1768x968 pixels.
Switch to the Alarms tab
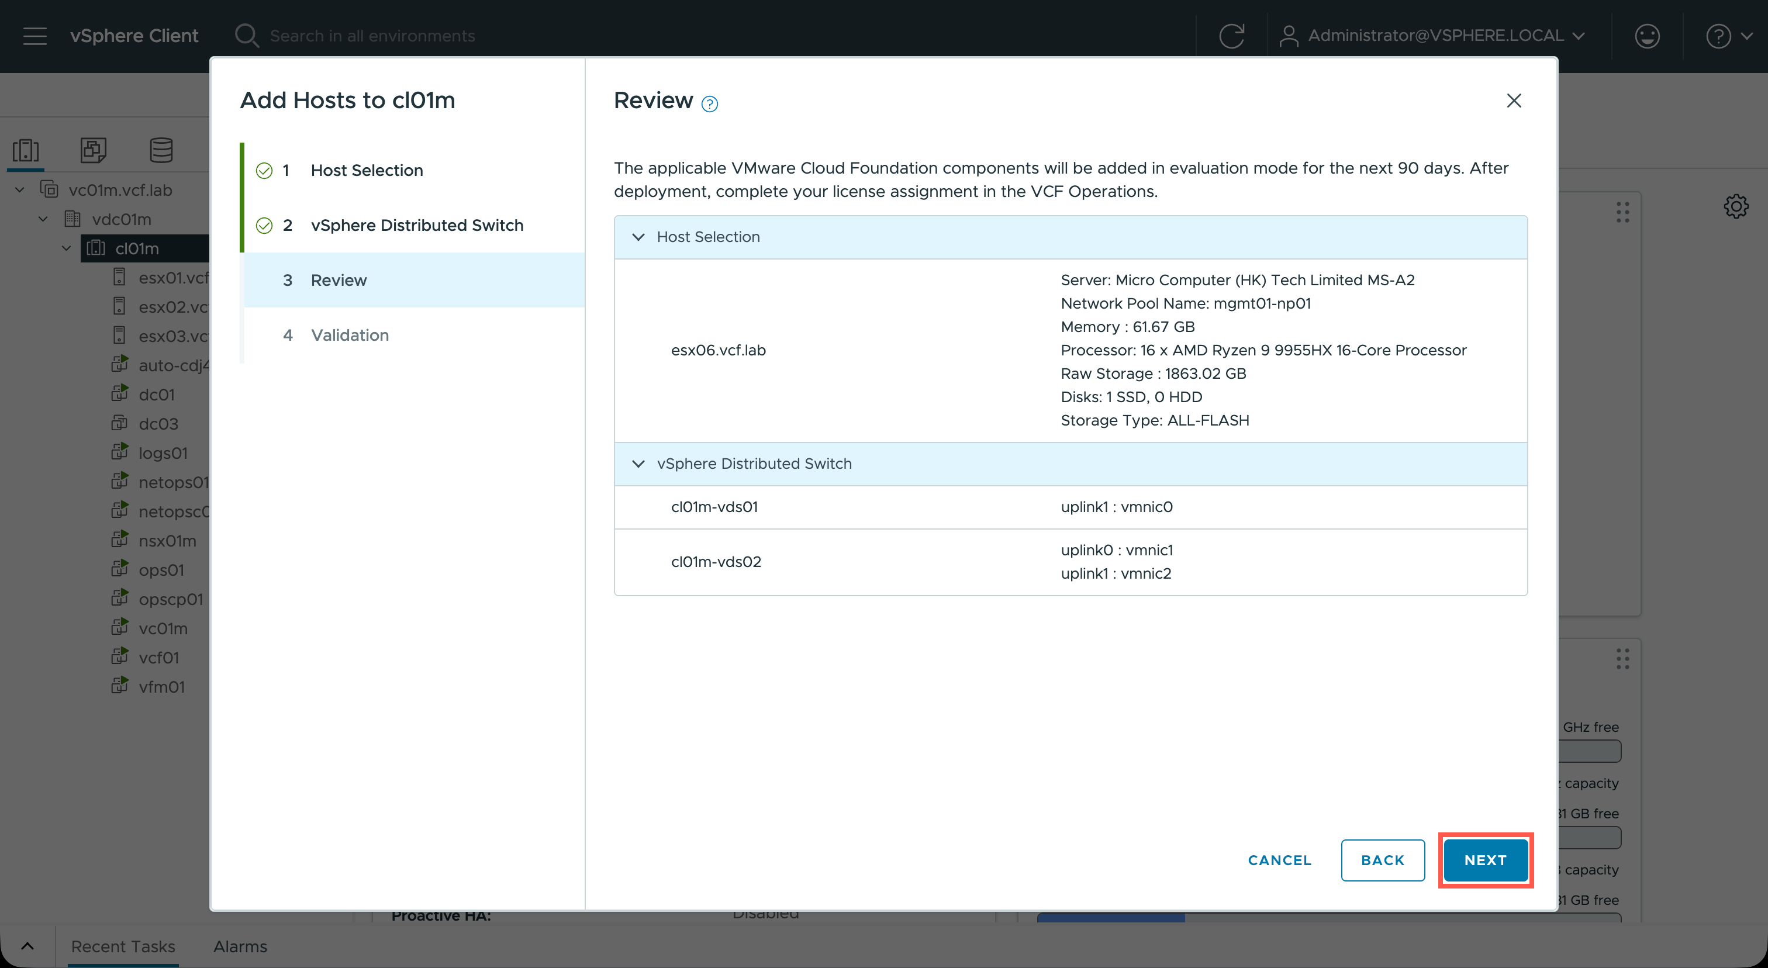point(240,946)
